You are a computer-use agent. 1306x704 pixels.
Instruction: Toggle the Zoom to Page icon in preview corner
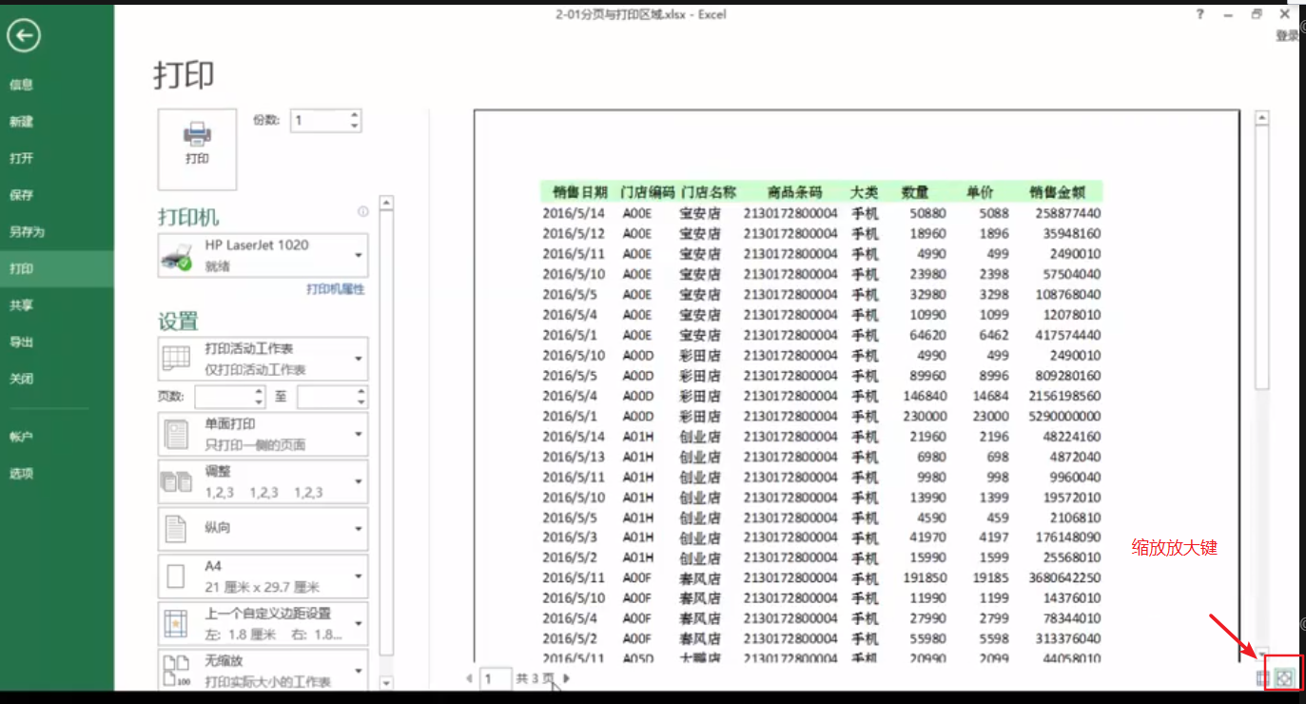tap(1284, 678)
